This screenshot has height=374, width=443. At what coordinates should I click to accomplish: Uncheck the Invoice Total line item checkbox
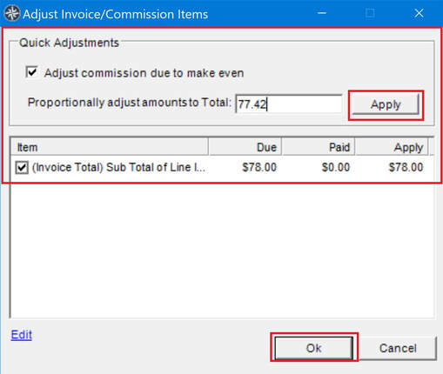pos(22,167)
